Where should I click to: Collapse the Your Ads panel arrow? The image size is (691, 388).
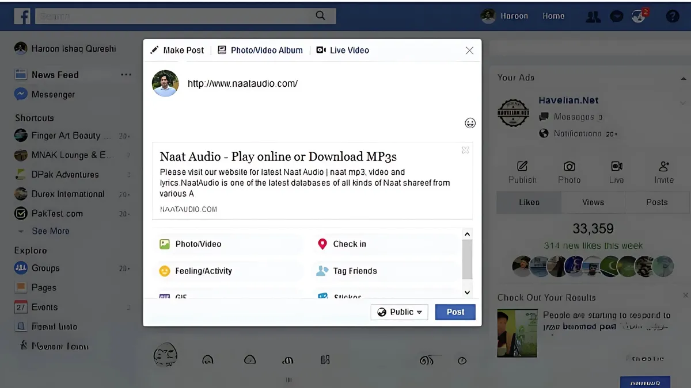pyautogui.click(x=684, y=78)
